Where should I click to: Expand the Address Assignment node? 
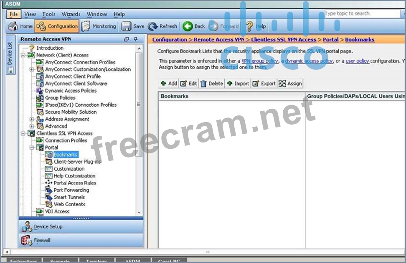tap(32, 119)
